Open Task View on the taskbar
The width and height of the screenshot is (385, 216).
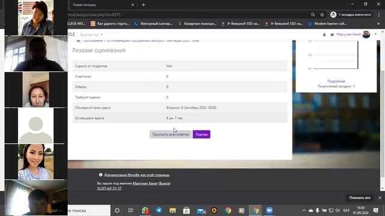131,211
